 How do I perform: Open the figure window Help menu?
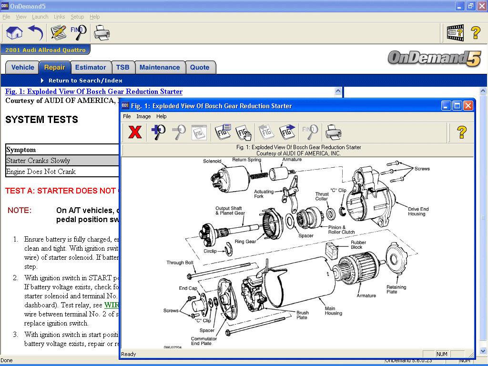click(161, 116)
